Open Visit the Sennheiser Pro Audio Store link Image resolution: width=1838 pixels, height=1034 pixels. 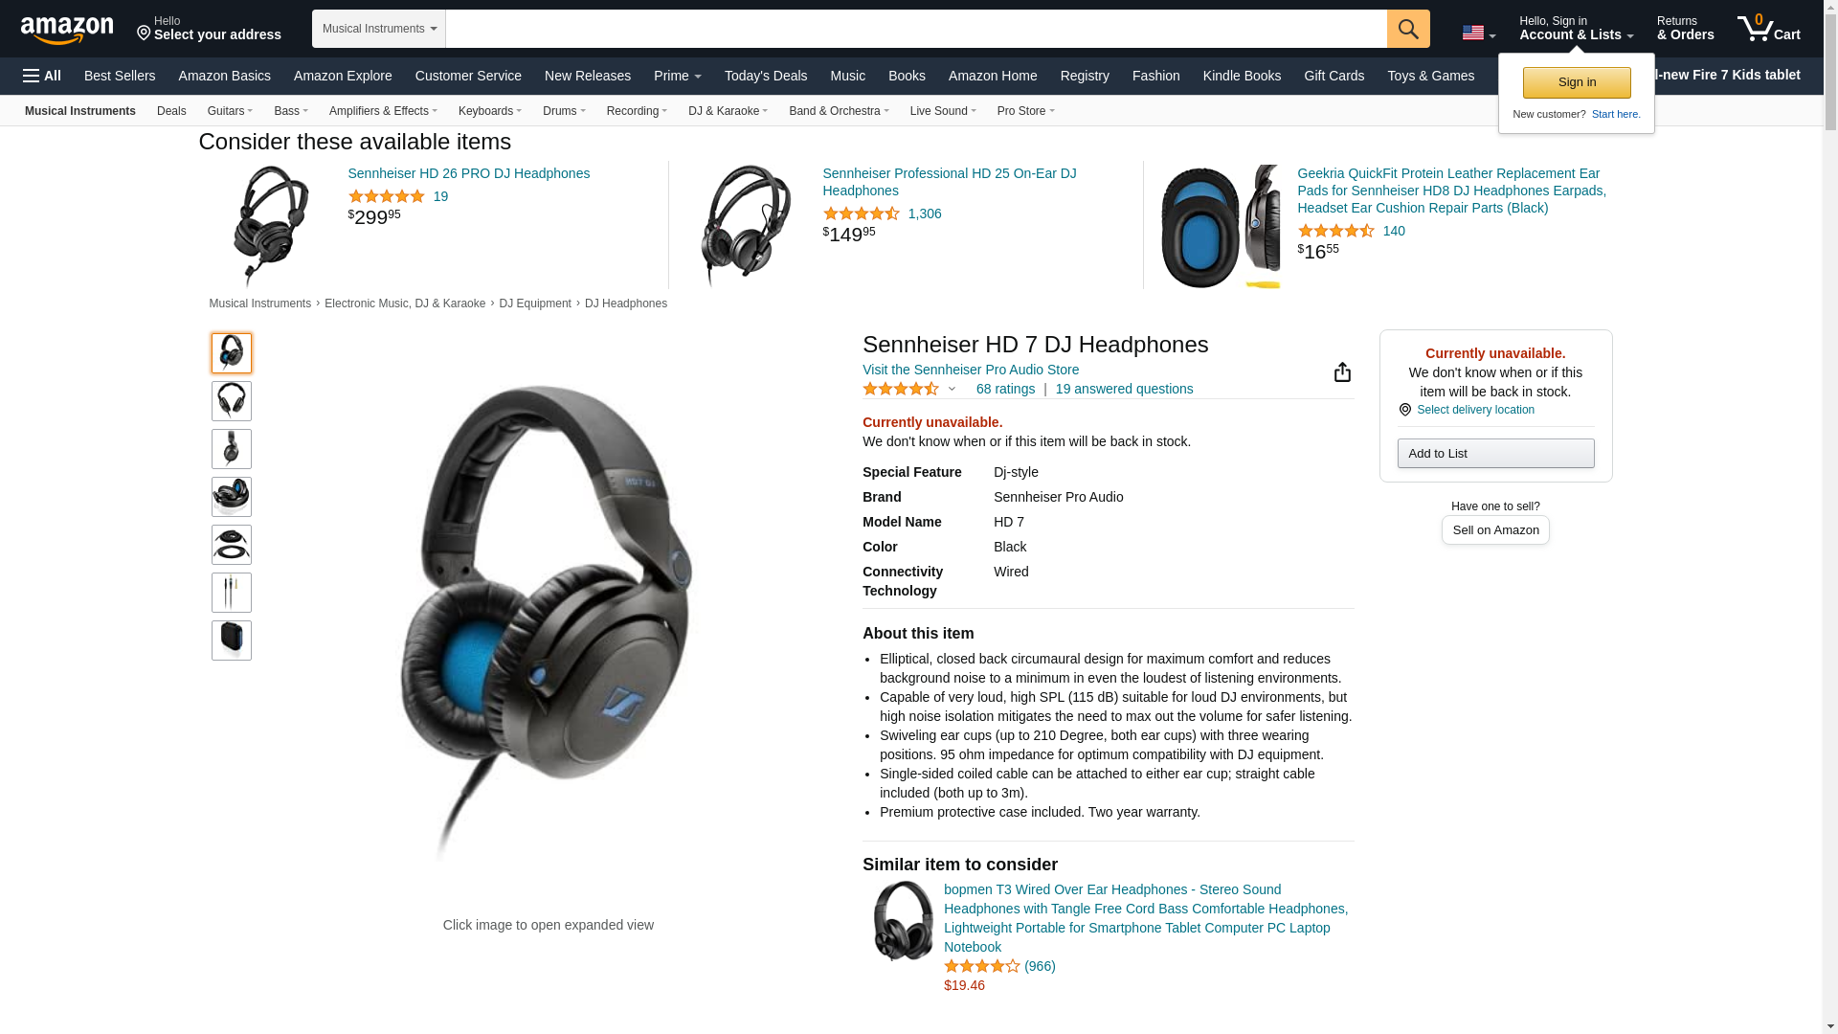tap(971, 370)
